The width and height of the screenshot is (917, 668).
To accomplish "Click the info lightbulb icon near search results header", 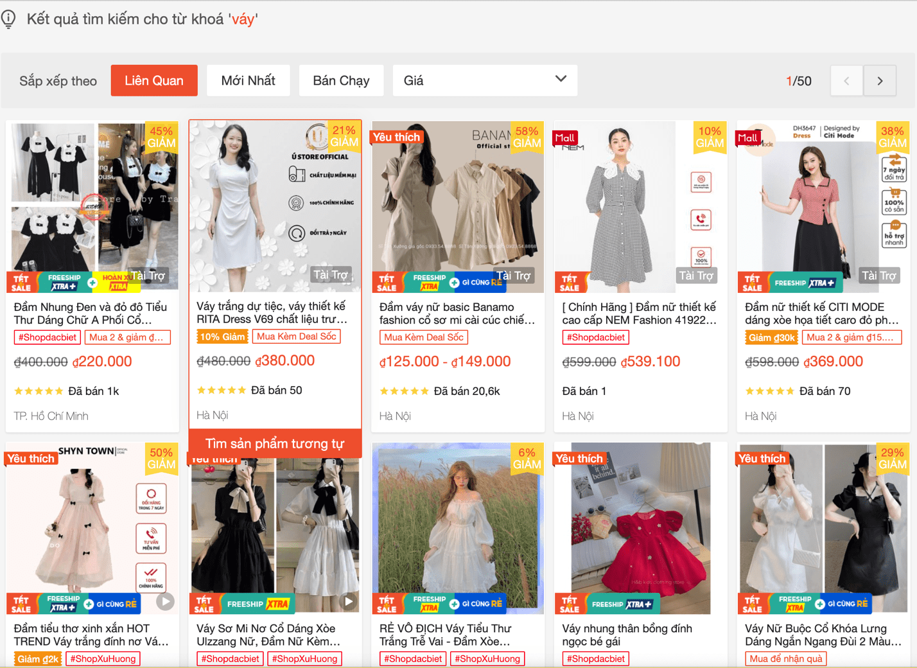I will 8,19.
